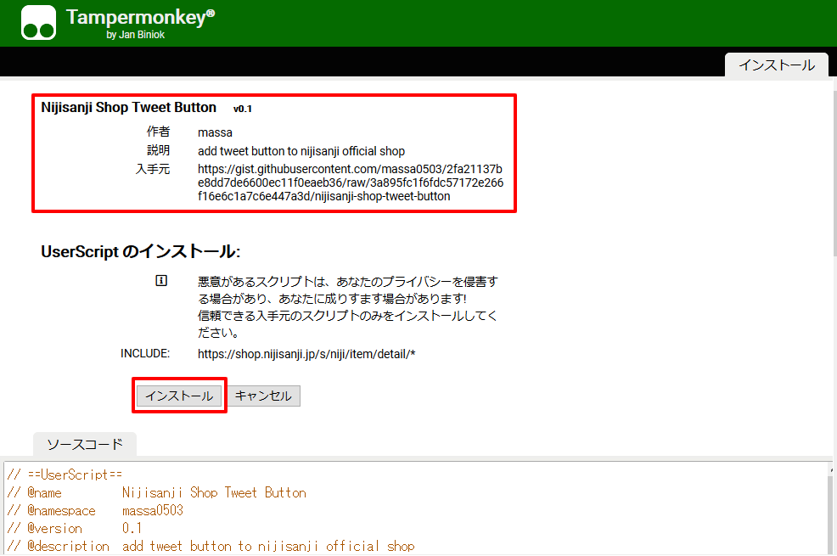Click the Tampermonkey logo icon

click(38, 23)
